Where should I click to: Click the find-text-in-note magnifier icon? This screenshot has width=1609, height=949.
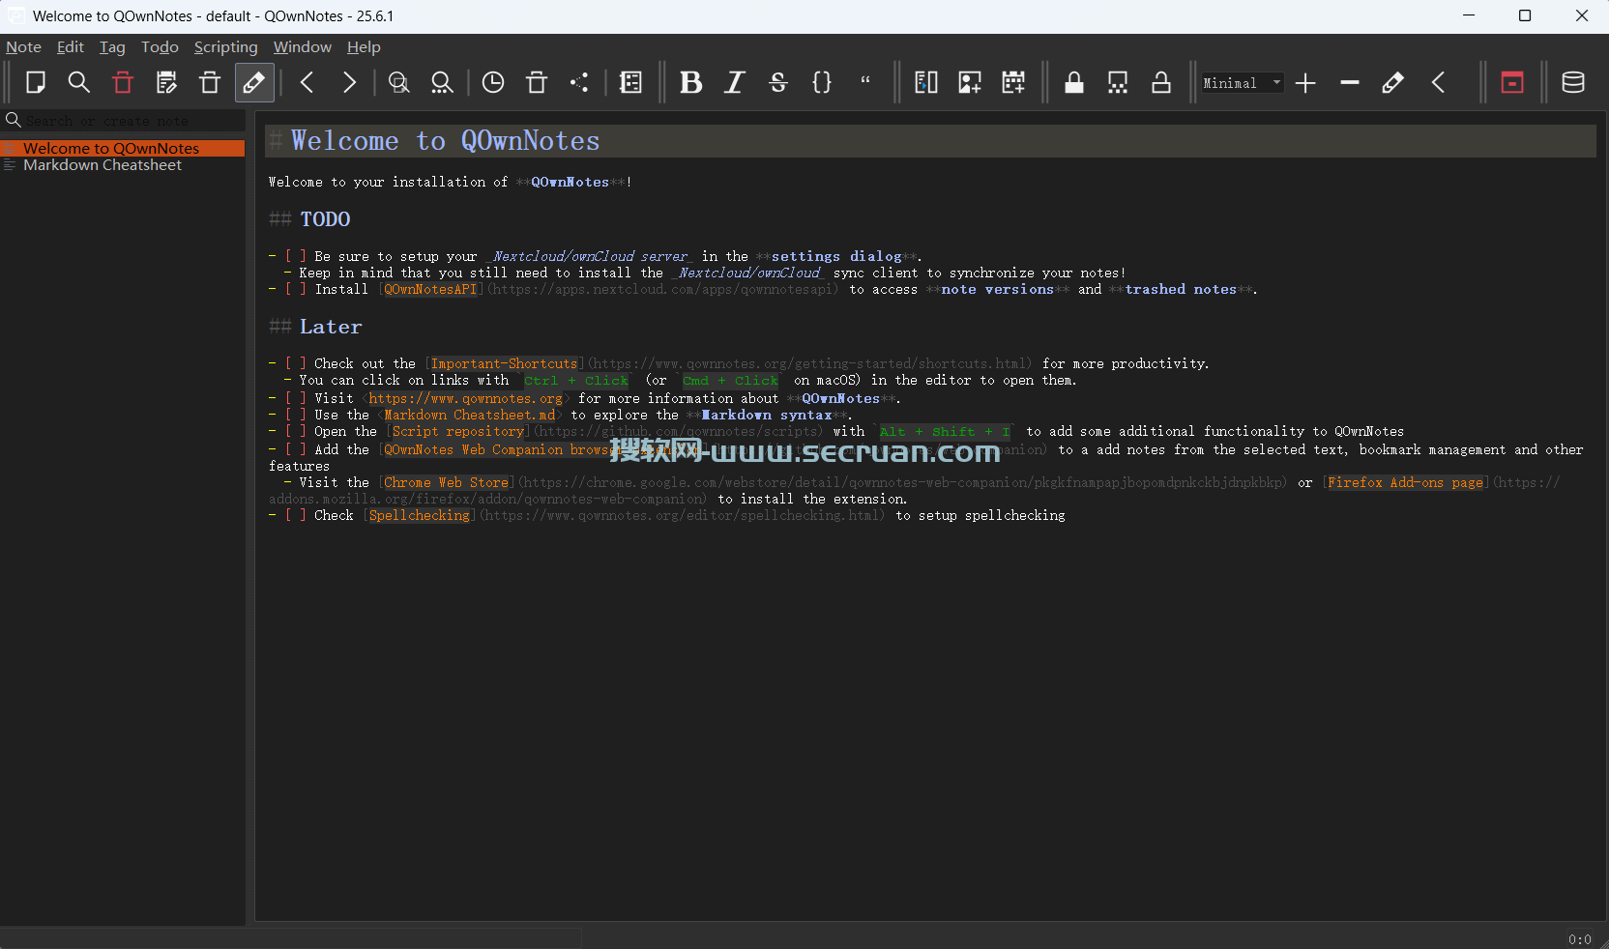pos(398,83)
